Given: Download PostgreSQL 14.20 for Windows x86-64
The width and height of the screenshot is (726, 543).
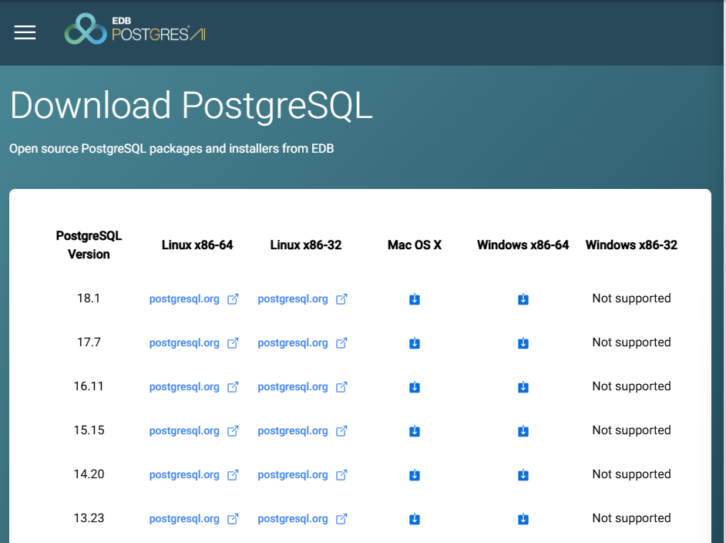Looking at the screenshot, I should pyautogui.click(x=523, y=475).
